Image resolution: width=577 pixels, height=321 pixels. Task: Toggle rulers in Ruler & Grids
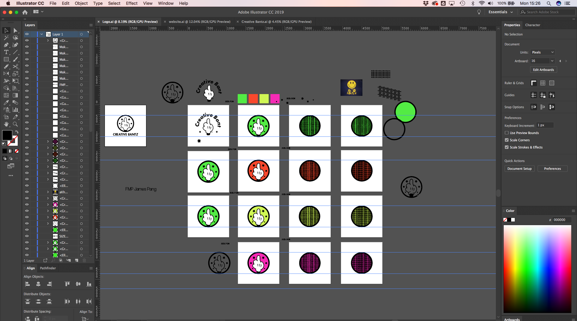534,83
